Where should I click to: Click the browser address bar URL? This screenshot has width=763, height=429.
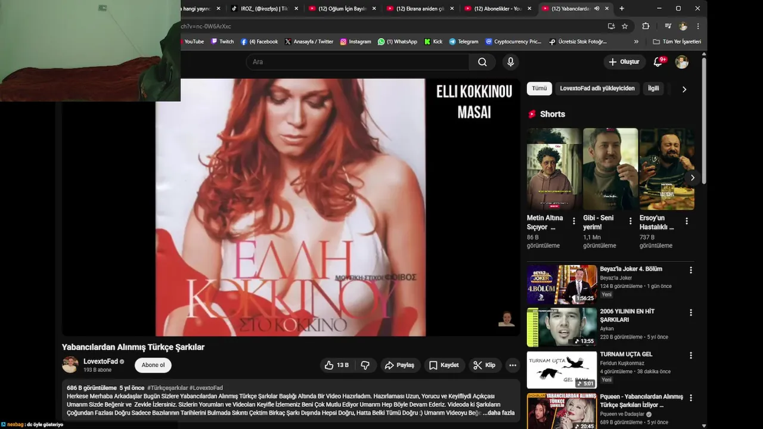[x=387, y=26]
